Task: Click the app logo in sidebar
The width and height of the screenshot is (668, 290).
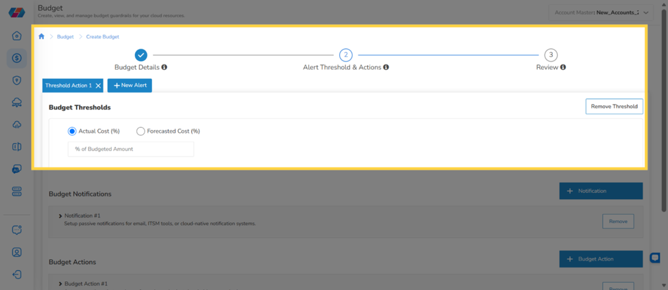Action: (16, 12)
